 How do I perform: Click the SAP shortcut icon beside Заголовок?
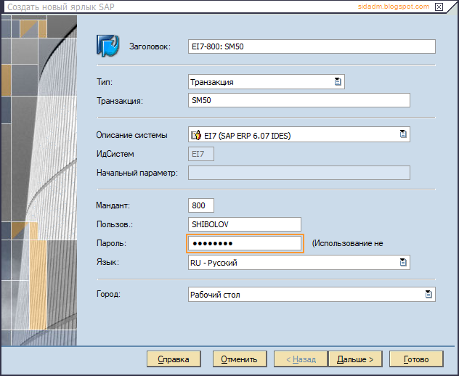(x=107, y=46)
